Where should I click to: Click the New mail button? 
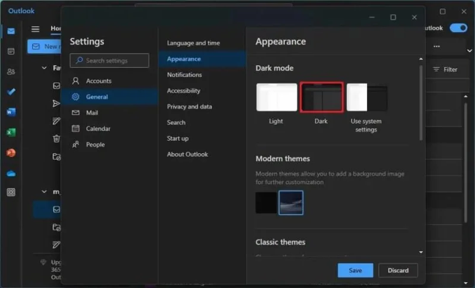pos(44,46)
